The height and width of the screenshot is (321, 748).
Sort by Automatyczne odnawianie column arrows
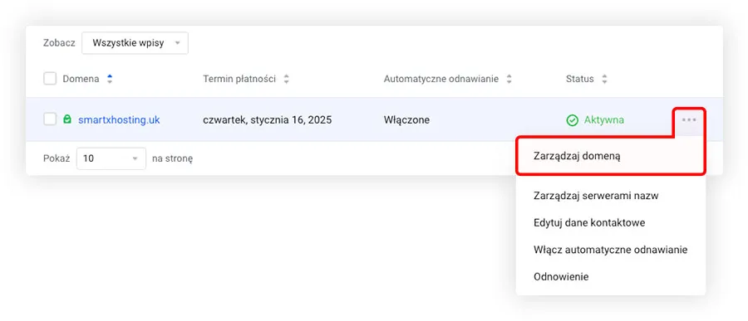[509, 79]
